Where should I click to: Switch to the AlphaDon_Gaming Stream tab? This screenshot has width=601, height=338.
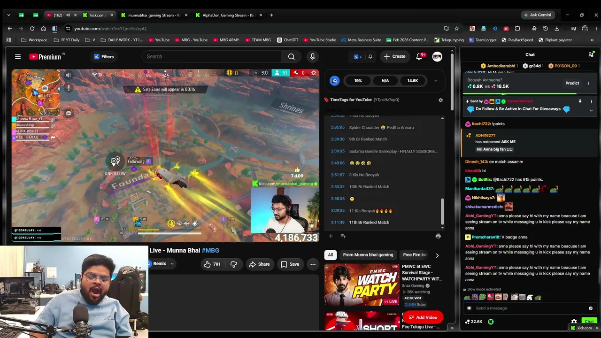coord(229,15)
